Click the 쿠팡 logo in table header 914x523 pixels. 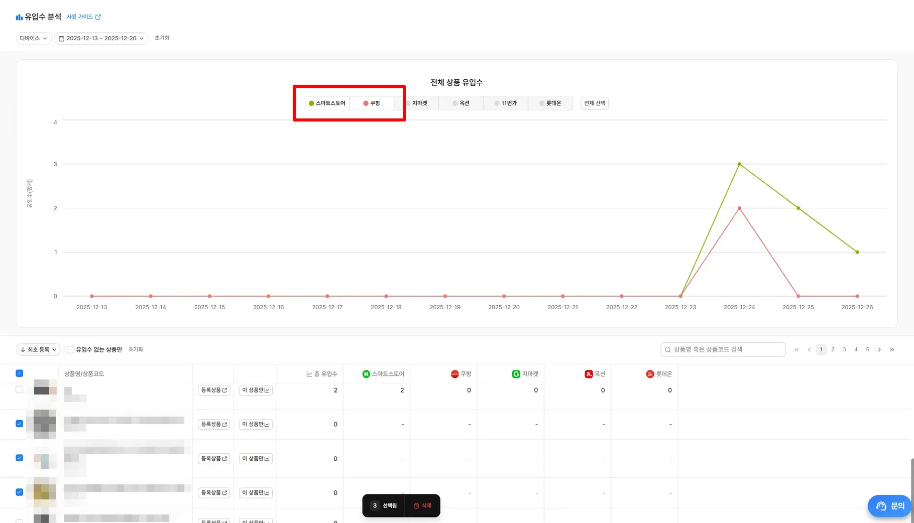coord(454,374)
